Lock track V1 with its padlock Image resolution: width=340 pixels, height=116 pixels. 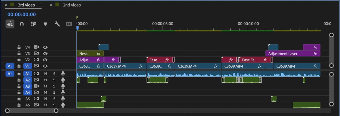point(19,66)
